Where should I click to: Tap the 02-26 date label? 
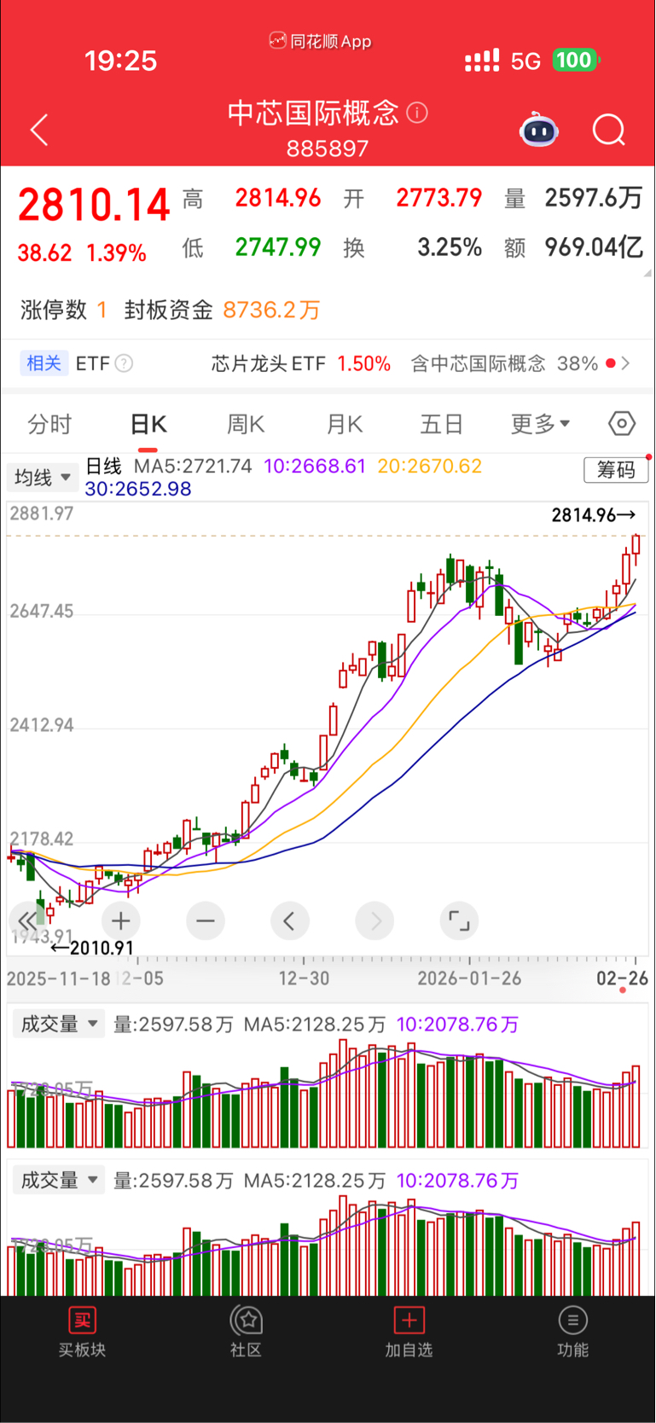[622, 979]
